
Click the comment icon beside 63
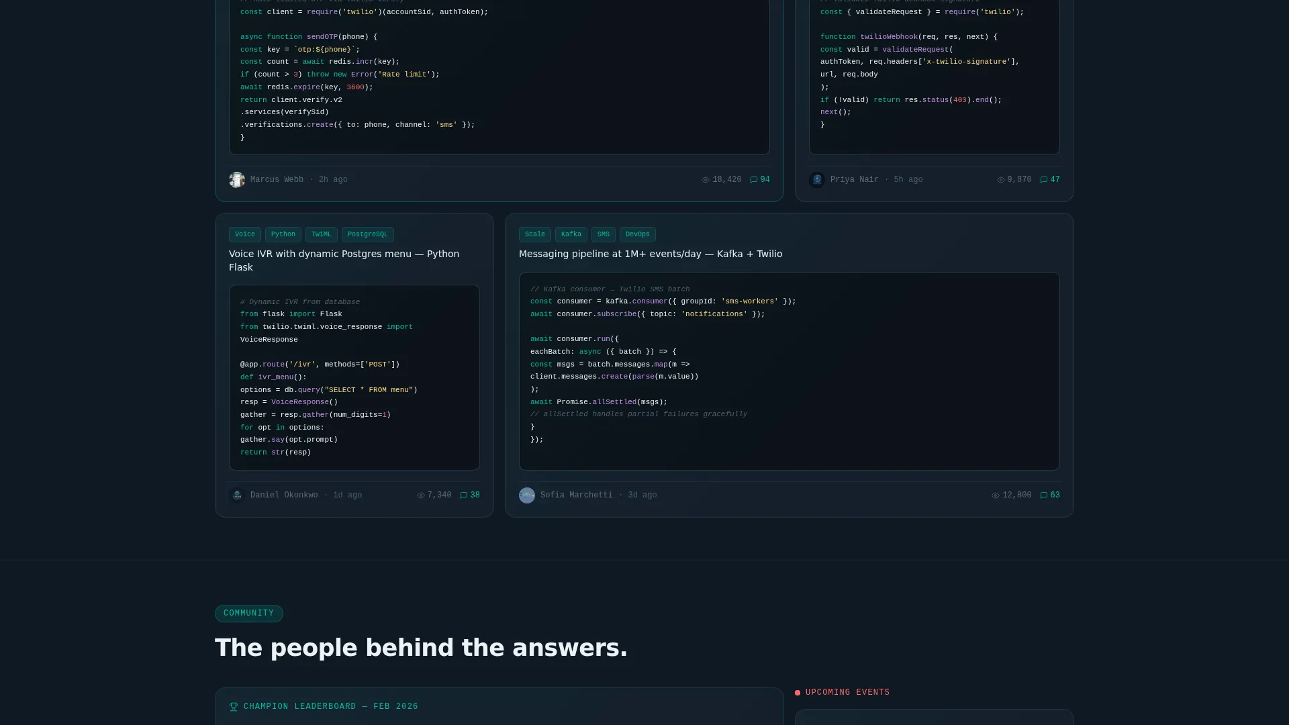1044,495
